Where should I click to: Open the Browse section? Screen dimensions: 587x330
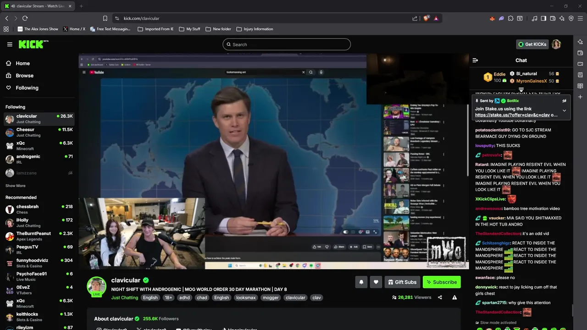point(24,76)
